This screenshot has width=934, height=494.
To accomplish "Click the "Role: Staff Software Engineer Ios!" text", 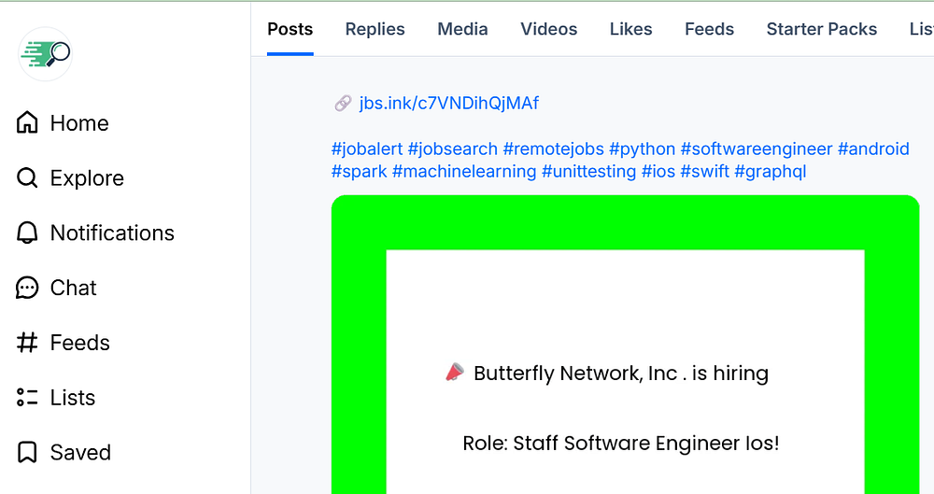I will coord(621,444).
